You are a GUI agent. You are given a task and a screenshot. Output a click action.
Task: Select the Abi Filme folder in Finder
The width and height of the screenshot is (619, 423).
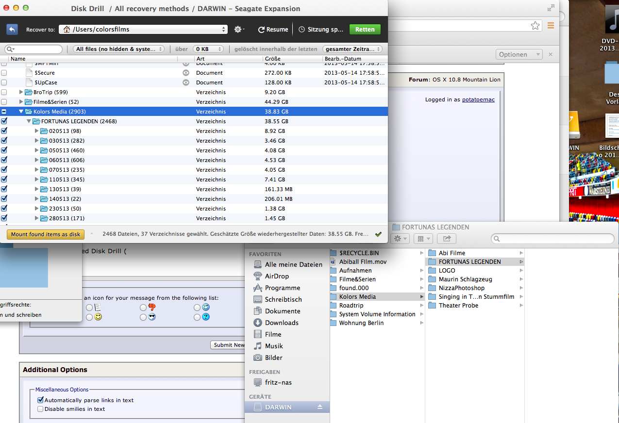(475, 253)
